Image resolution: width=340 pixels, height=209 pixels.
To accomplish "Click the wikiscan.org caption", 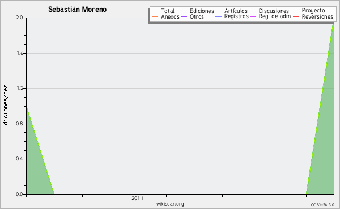I will click(x=170, y=204).
